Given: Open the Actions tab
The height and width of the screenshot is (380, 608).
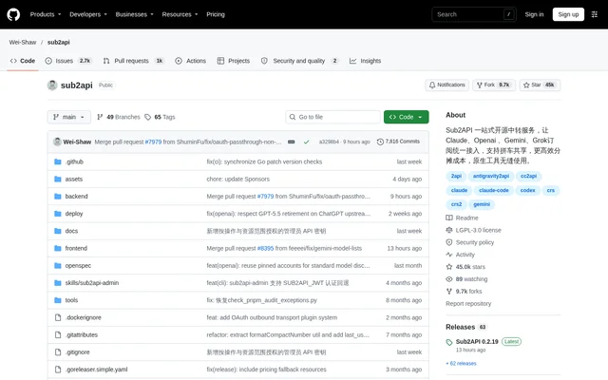Looking at the screenshot, I should click(190, 61).
